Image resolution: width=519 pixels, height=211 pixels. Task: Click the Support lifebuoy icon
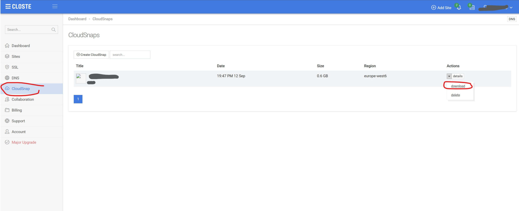point(7,121)
